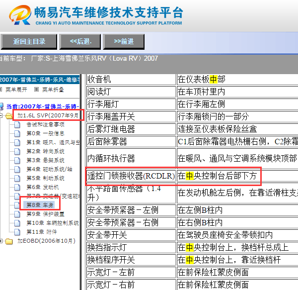Open 第6章 发动机
The width and height of the screenshot is (298, 290).
point(43,187)
